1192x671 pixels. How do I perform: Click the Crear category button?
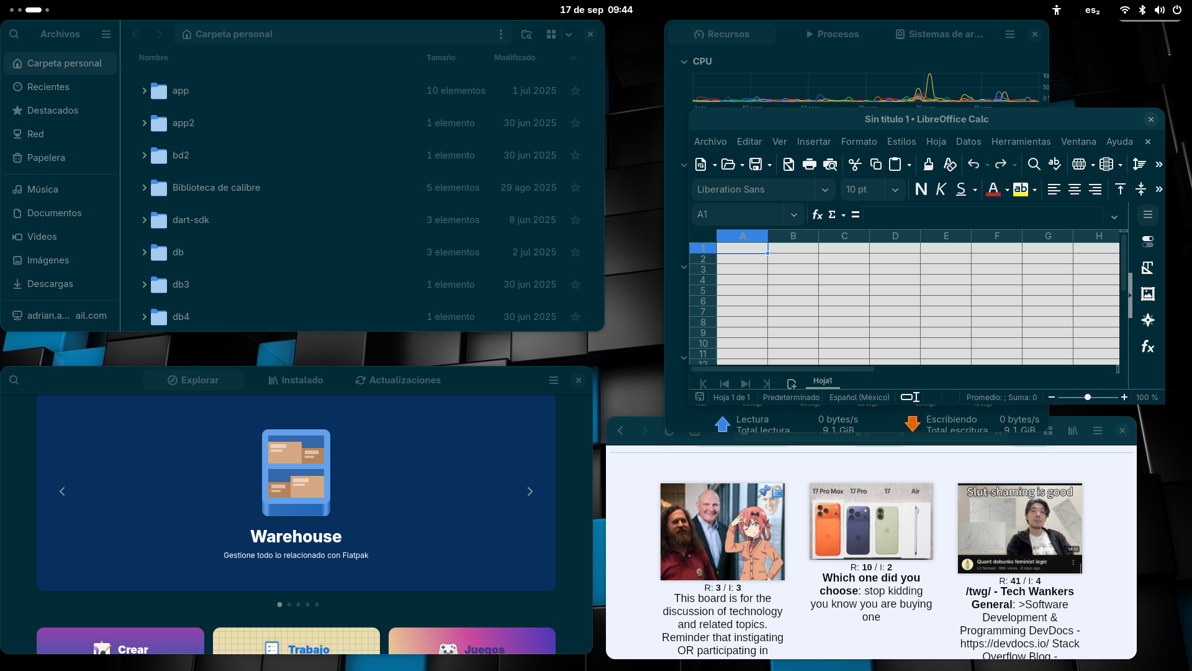pos(120,641)
